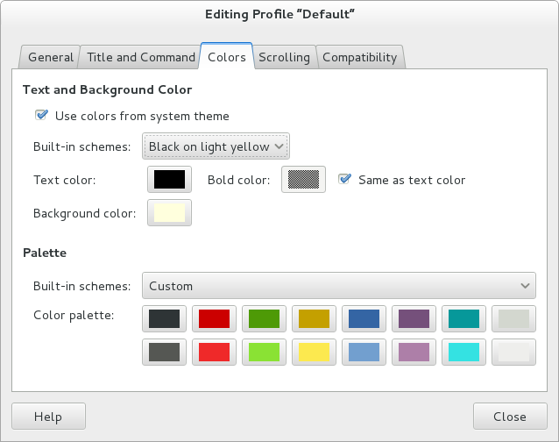Switch to the Compatibility tab
The image size is (559, 442).
[x=359, y=57]
